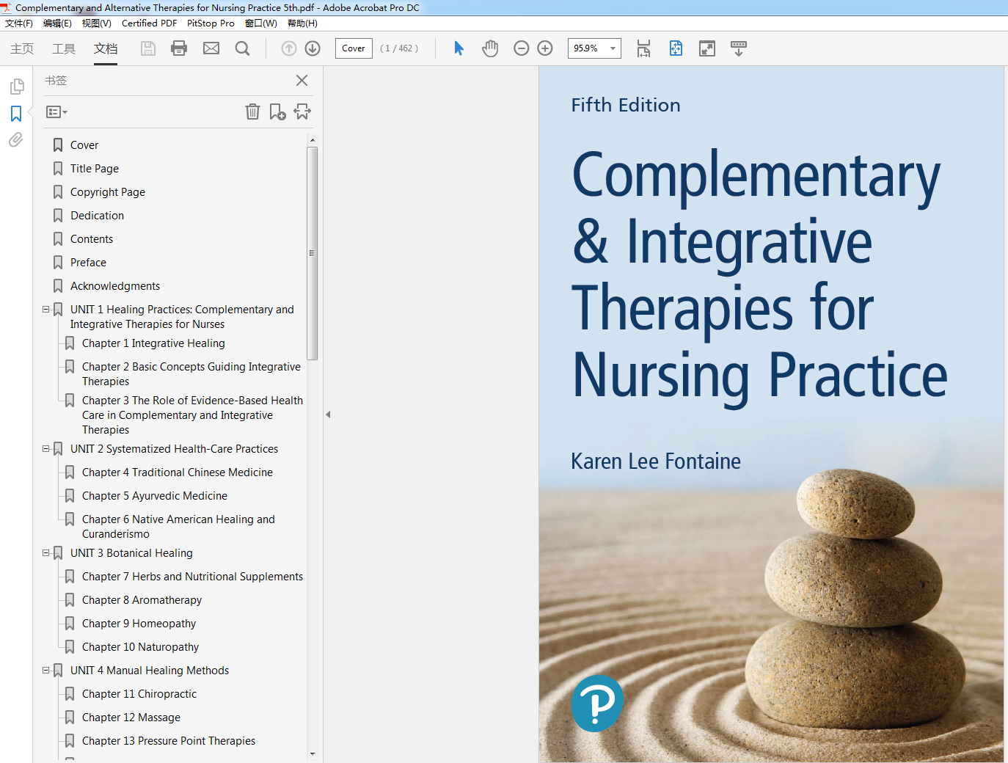Image resolution: width=1008 pixels, height=763 pixels.
Task: Open Chapter 1 Integrative Healing bookmark
Action: click(153, 343)
